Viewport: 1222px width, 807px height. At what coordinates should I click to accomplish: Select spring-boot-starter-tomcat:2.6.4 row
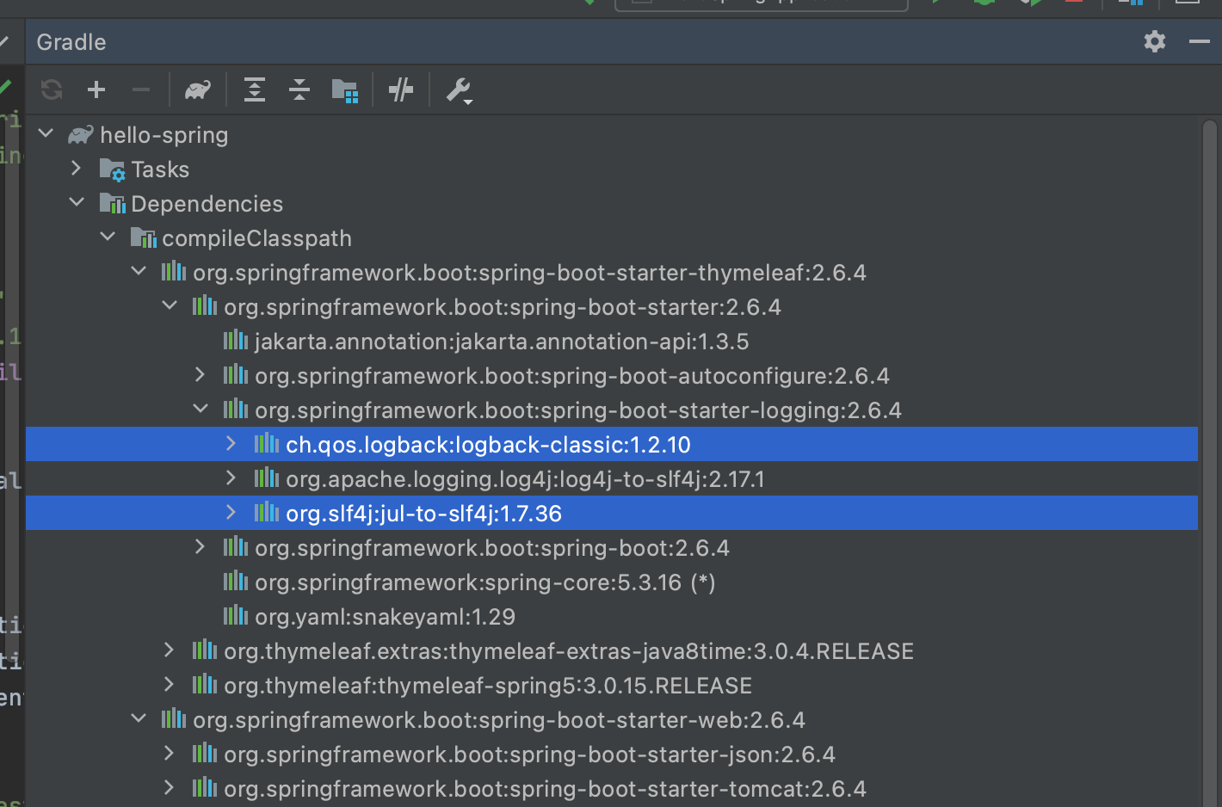(x=612, y=789)
